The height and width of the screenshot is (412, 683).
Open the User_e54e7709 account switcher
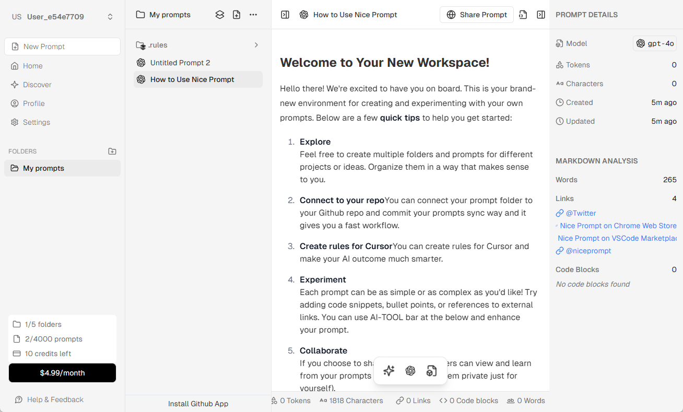coord(62,17)
